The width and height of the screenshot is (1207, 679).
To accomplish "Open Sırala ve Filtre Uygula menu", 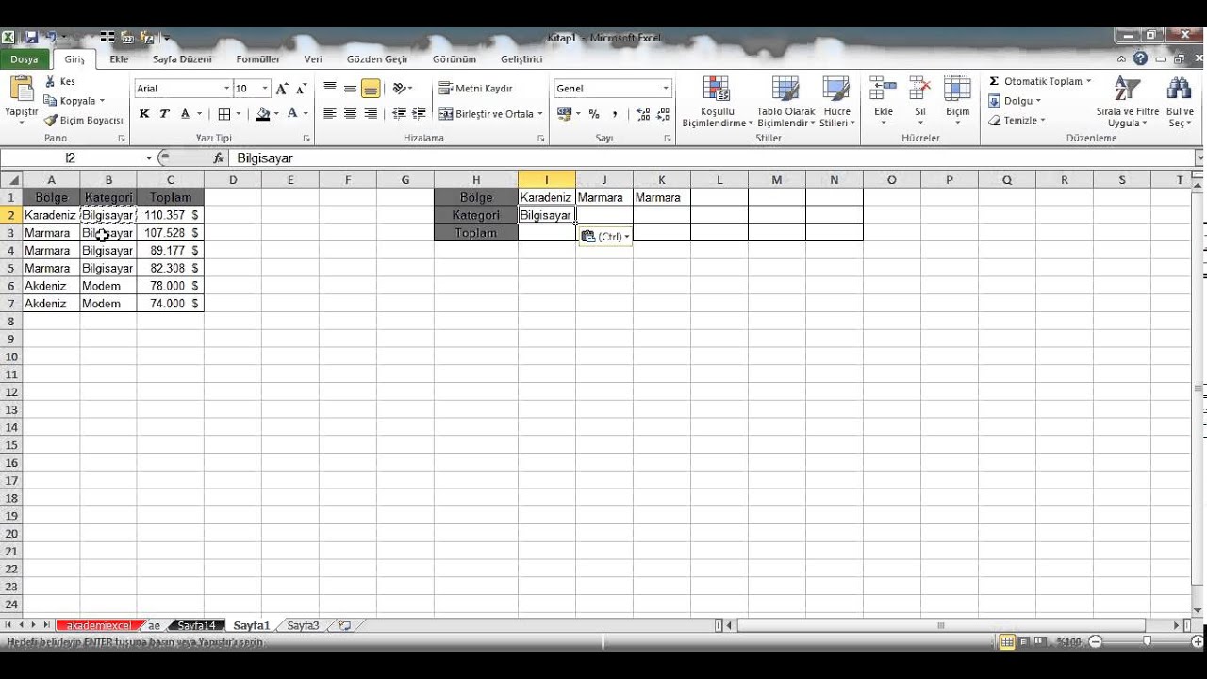I will tap(1127, 102).
